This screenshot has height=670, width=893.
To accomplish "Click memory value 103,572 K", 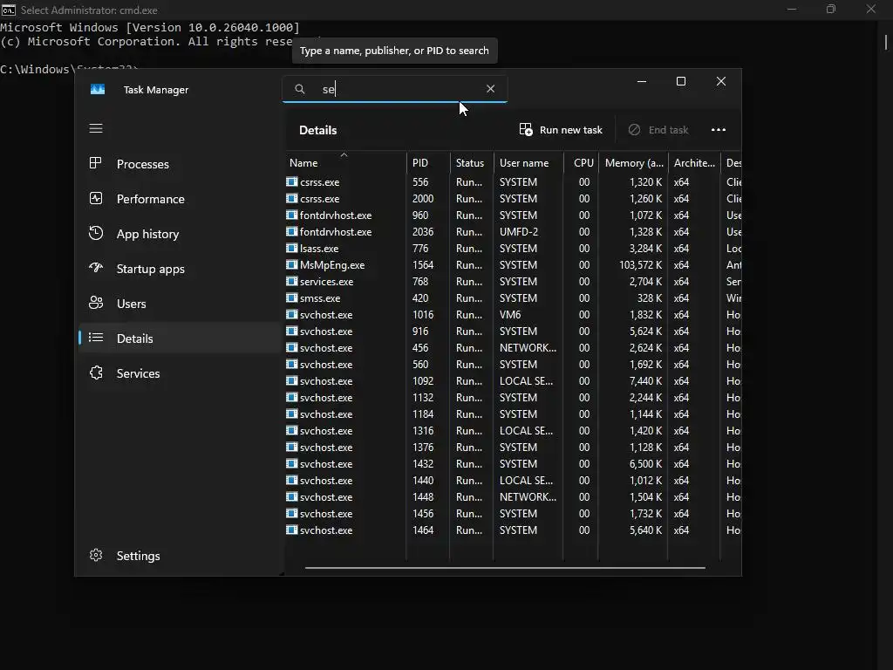I will pos(641,265).
